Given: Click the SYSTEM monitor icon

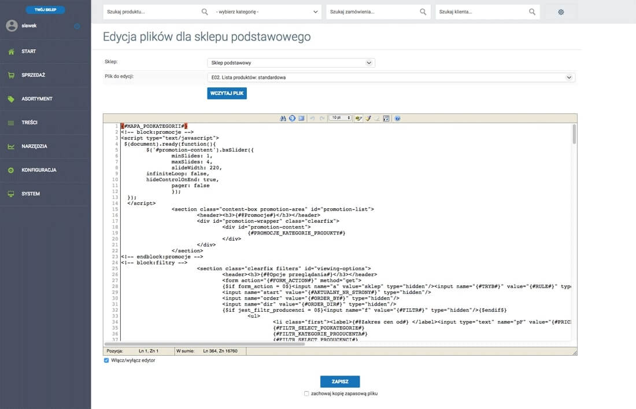Looking at the screenshot, I should (x=11, y=194).
